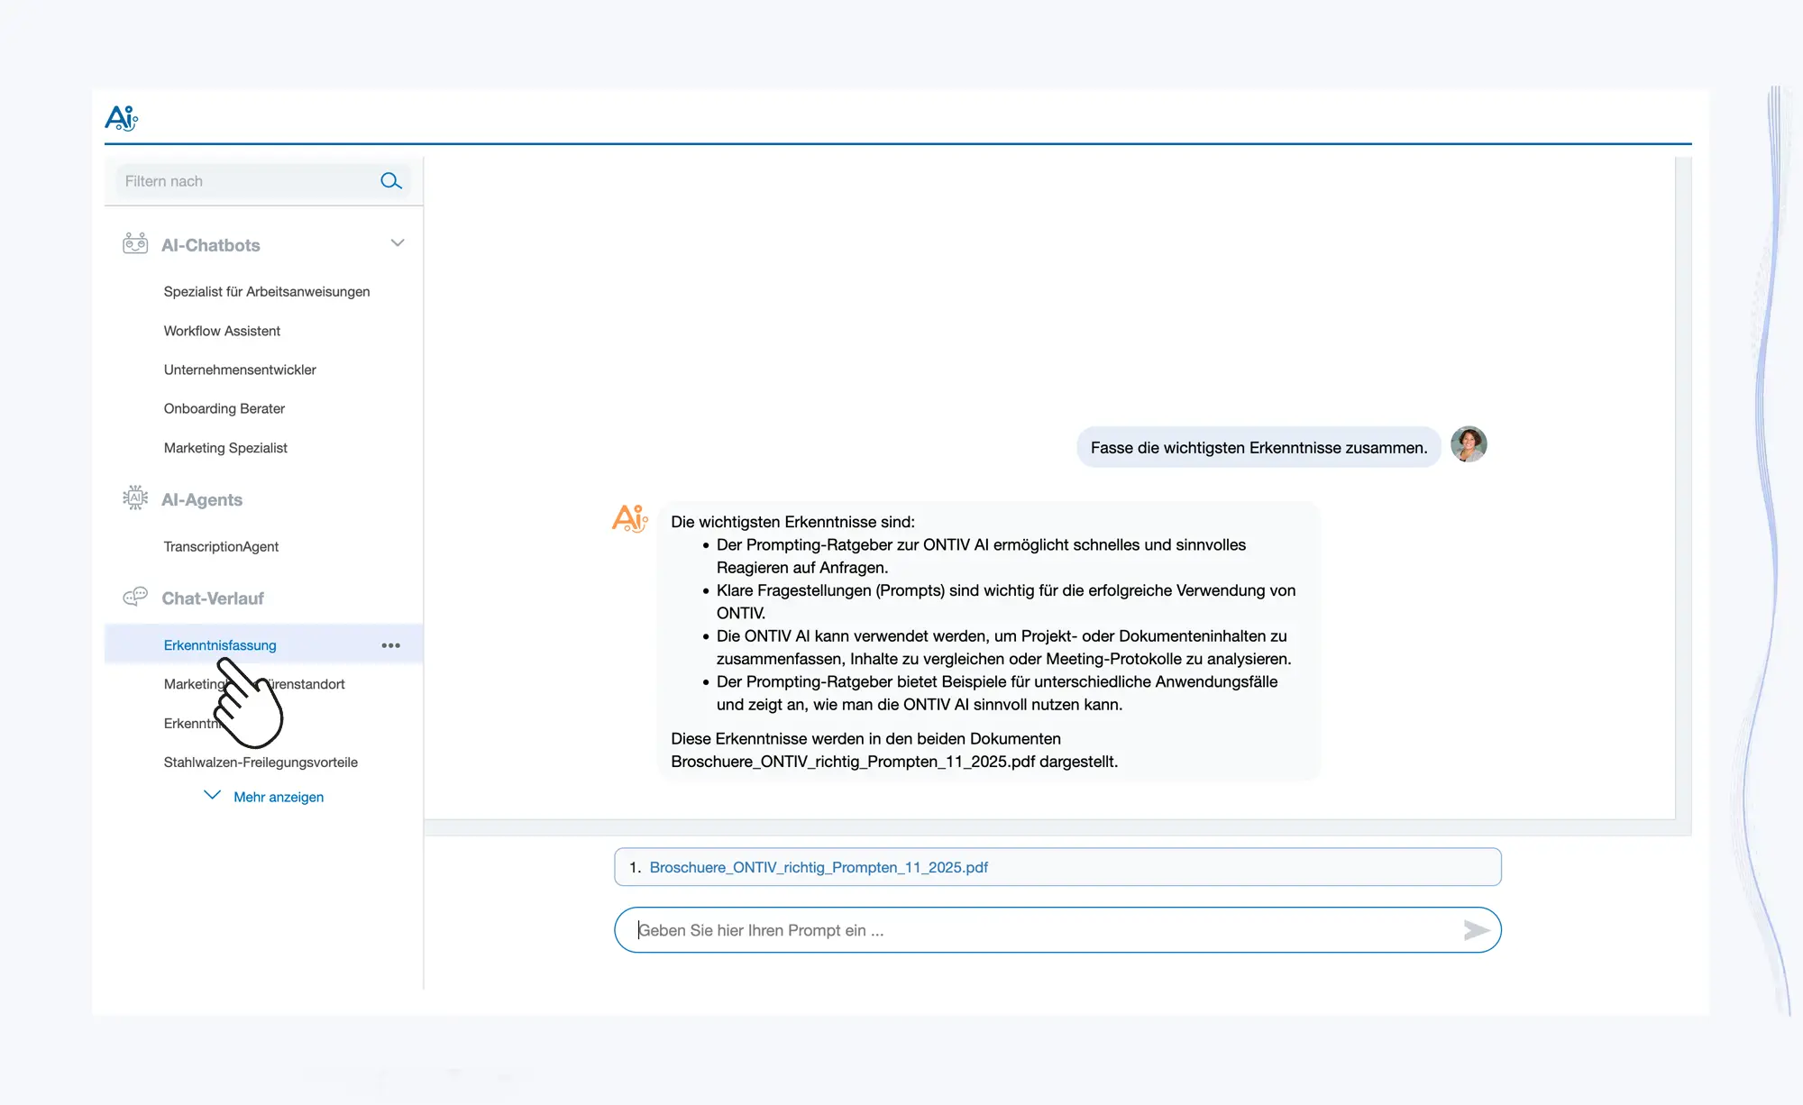Click the blue AI logo in header
Viewport: 1803px width, 1105px height.
pyautogui.click(x=122, y=118)
